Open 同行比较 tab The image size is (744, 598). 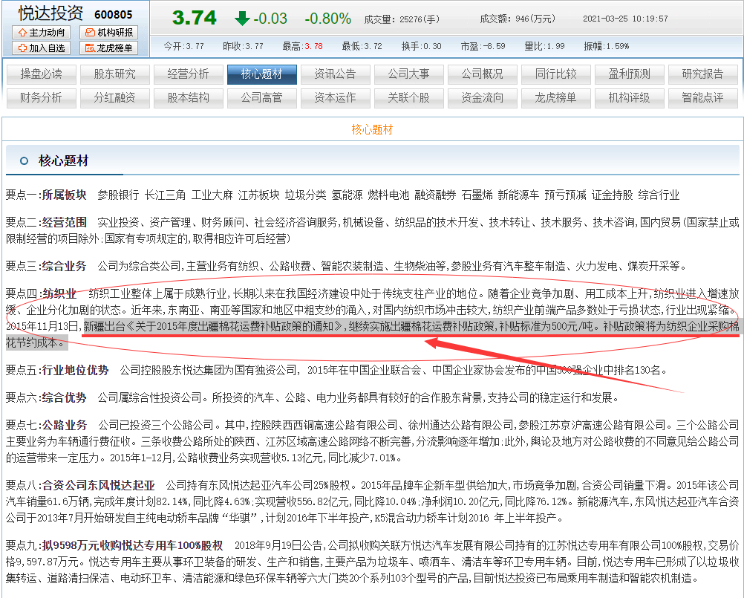pos(556,74)
